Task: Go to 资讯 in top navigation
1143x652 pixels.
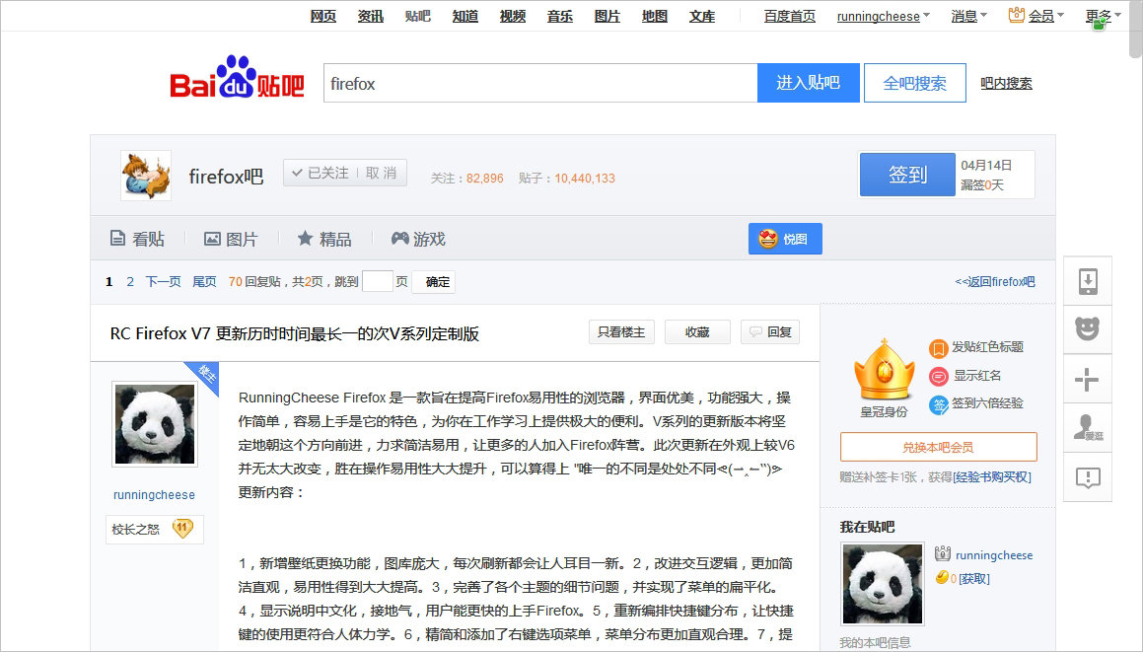Action: pyautogui.click(x=370, y=16)
